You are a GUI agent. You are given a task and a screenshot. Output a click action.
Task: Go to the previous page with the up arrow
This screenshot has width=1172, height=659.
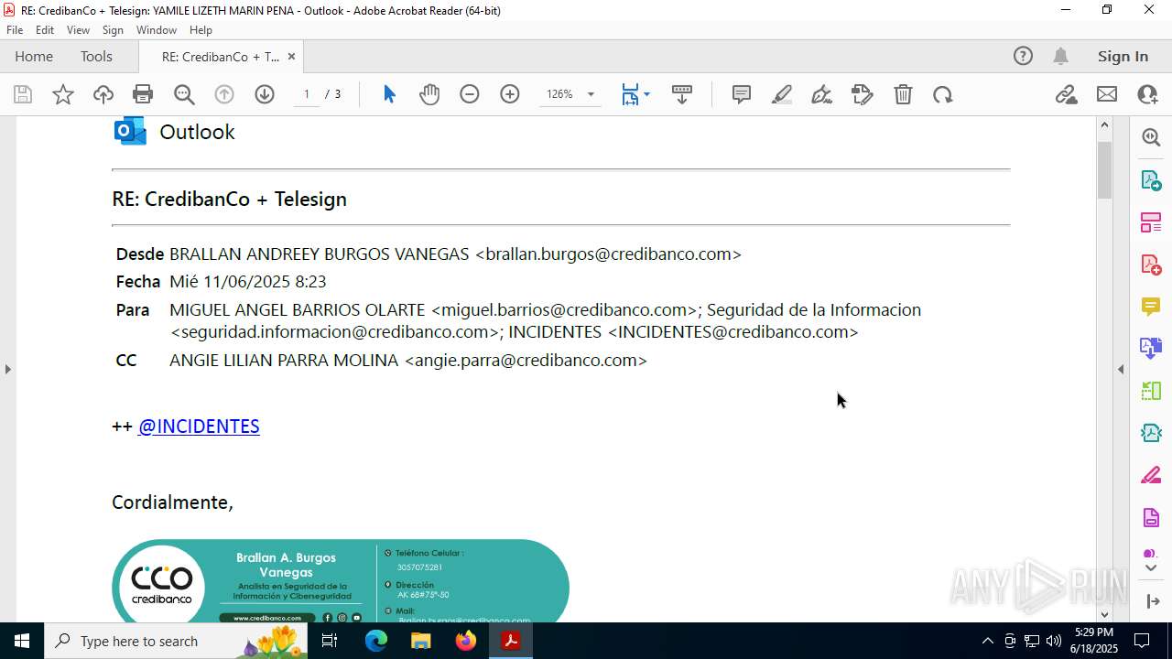click(224, 94)
